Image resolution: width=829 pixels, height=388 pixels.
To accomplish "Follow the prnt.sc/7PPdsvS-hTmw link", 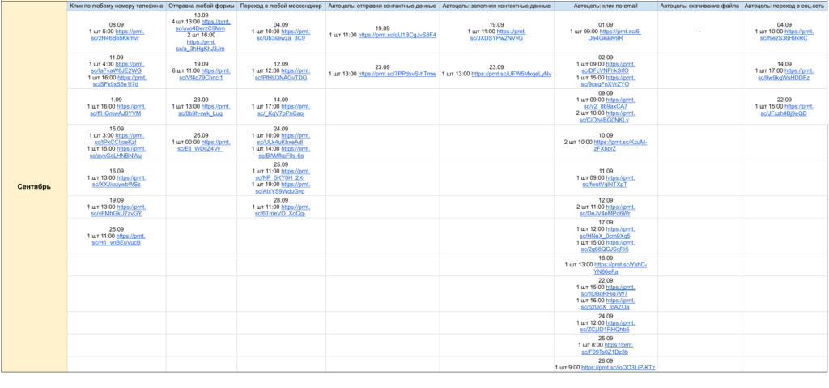I will (x=397, y=74).
